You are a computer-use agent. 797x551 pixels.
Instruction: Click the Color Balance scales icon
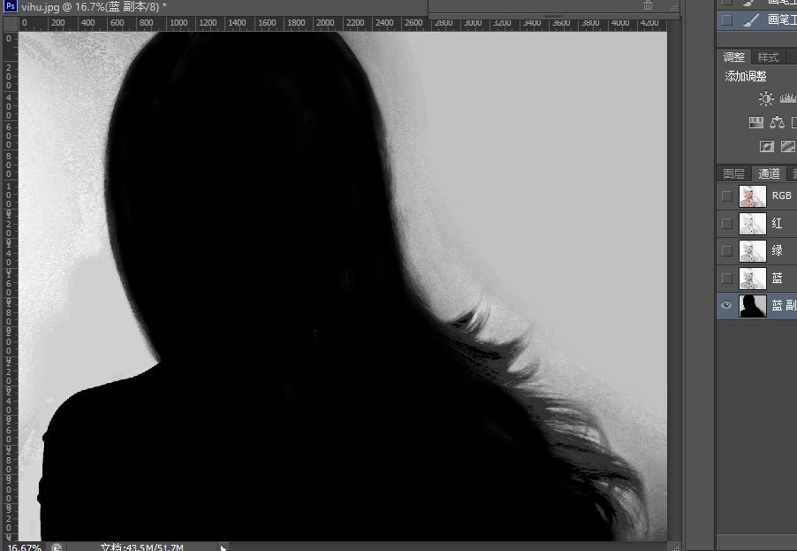[x=778, y=122]
